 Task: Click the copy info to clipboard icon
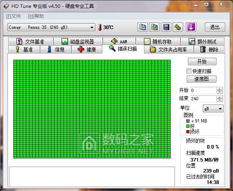(142, 27)
